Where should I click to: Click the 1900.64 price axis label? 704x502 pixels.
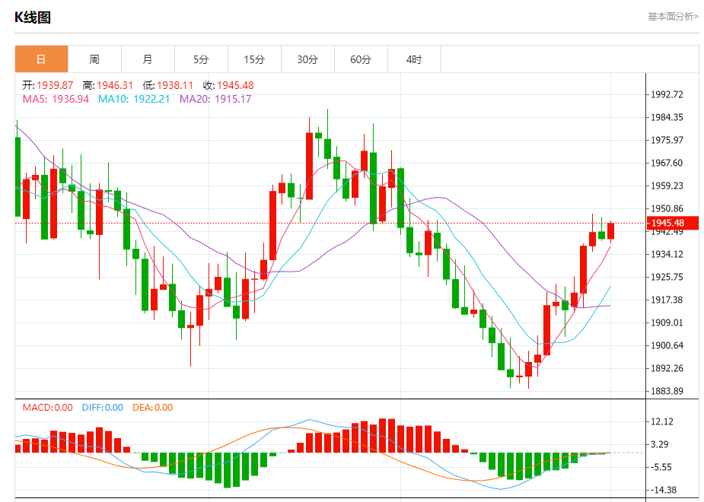pyautogui.click(x=667, y=345)
